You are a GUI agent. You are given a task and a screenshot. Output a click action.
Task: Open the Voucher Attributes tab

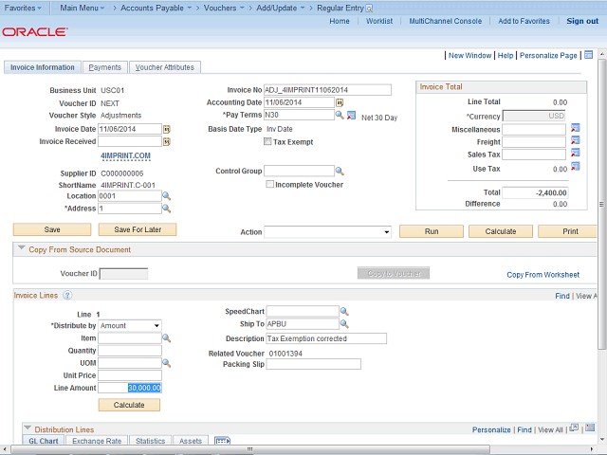click(164, 67)
